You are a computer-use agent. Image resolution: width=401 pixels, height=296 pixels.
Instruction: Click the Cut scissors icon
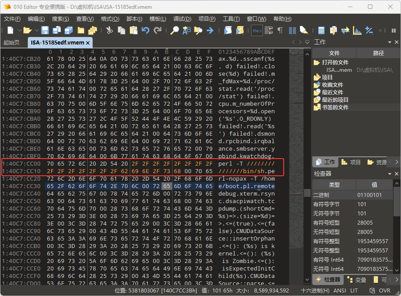(x=109, y=30)
